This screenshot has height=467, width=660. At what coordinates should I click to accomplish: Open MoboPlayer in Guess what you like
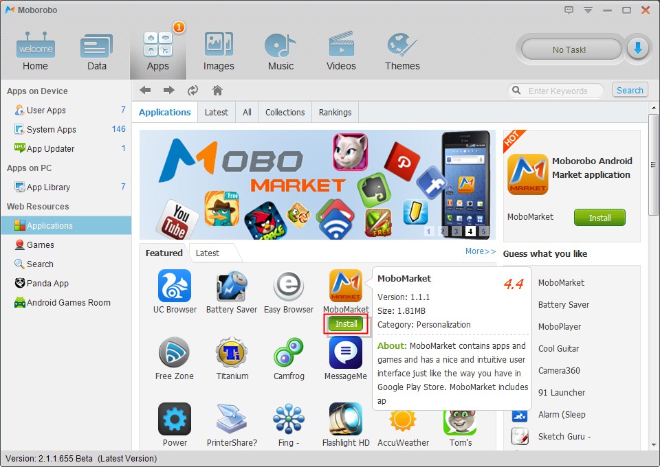click(560, 327)
